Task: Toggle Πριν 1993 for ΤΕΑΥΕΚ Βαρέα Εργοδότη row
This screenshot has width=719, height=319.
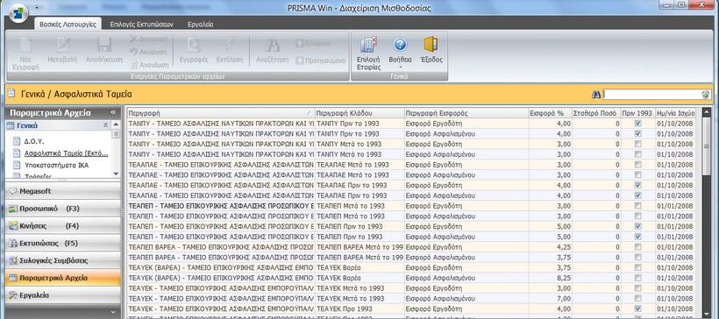Action: coord(637,267)
